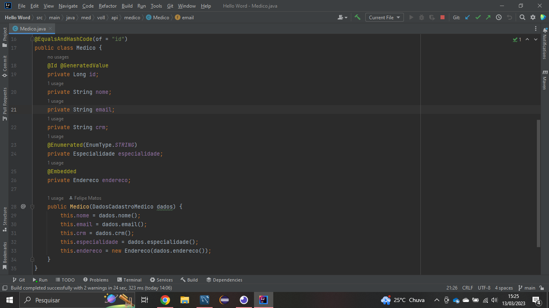Open the user account dropdown in toolbar
The height and width of the screenshot is (308, 549).
pyautogui.click(x=343, y=17)
